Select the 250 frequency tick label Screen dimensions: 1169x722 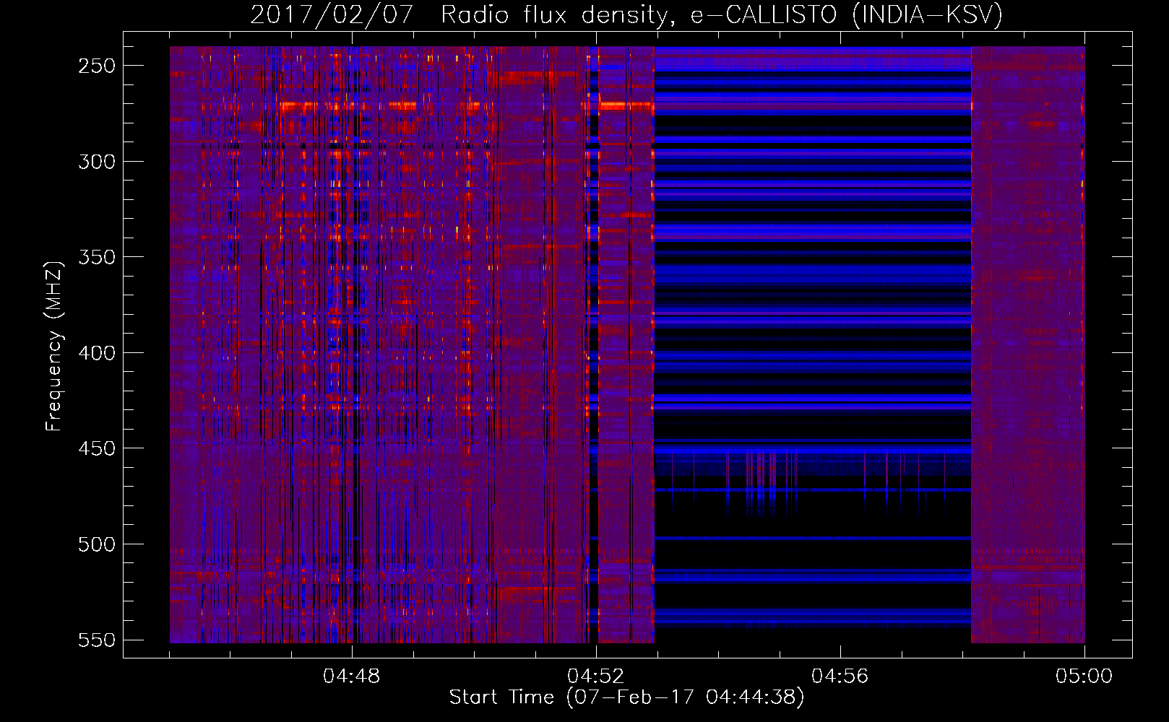pyautogui.click(x=97, y=66)
